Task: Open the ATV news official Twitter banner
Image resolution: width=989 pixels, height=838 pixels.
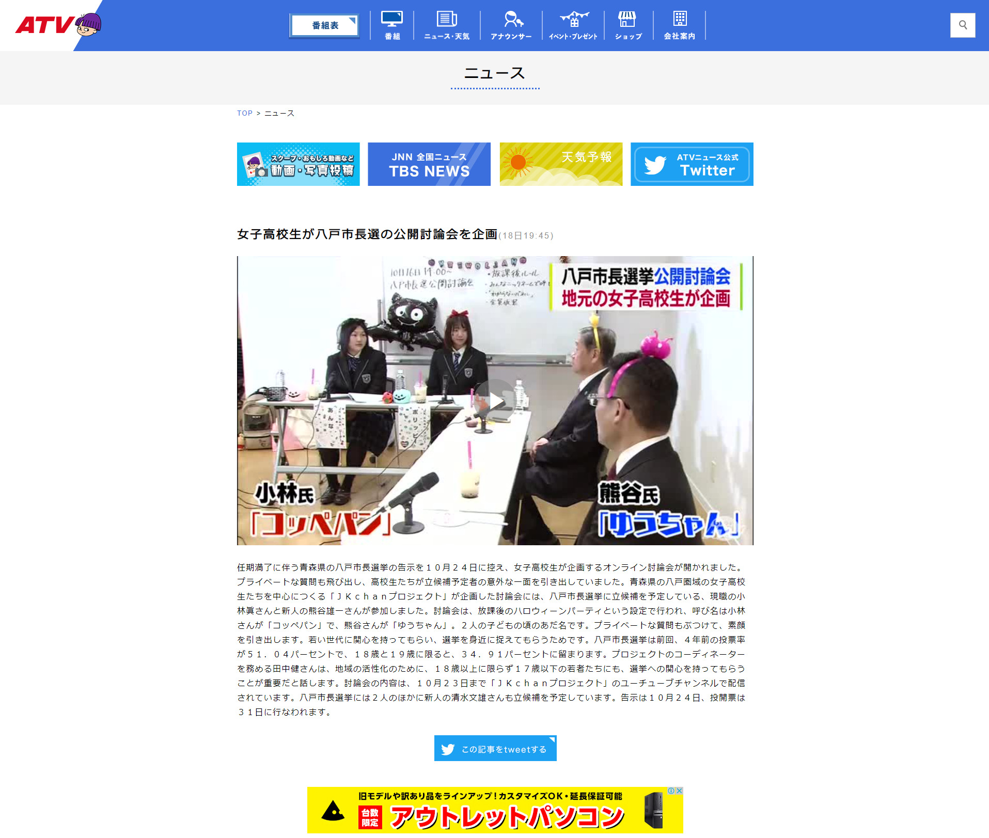Action: coord(692,164)
